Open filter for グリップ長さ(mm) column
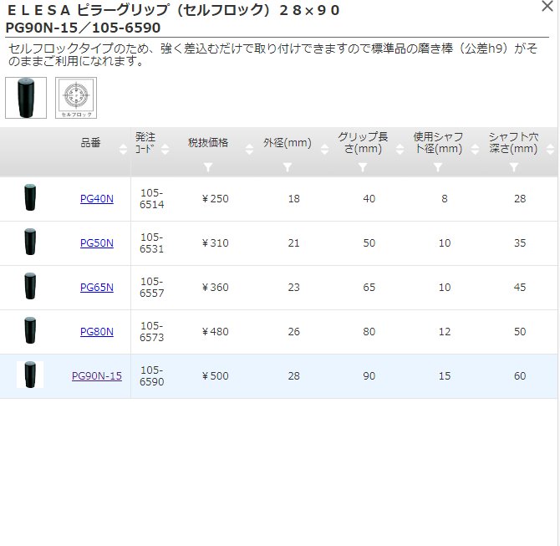This screenshot has height=546, width=560. click(x=362, y=167)
